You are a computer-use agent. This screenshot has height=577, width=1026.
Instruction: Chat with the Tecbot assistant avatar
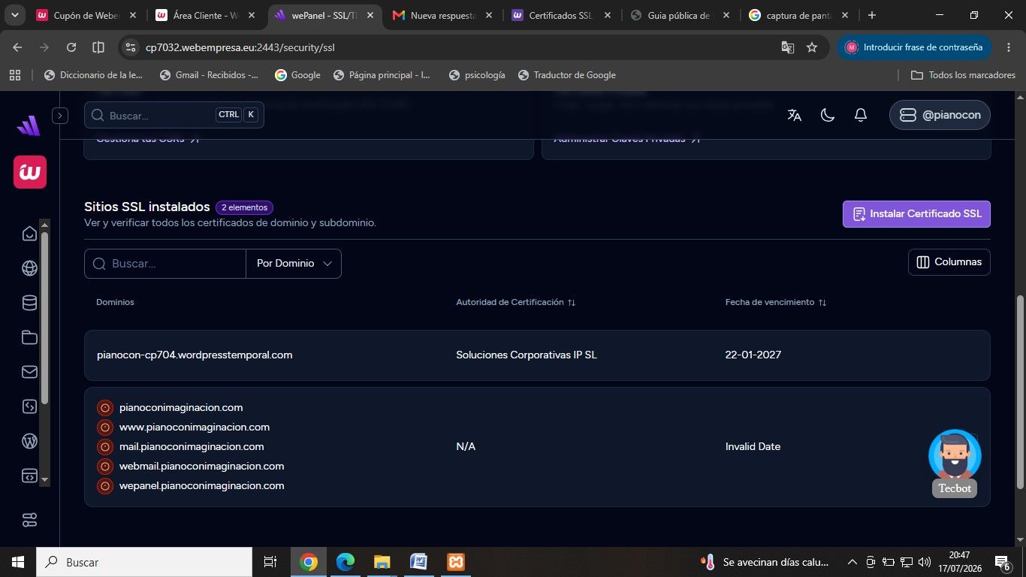(x=955, y=455)
